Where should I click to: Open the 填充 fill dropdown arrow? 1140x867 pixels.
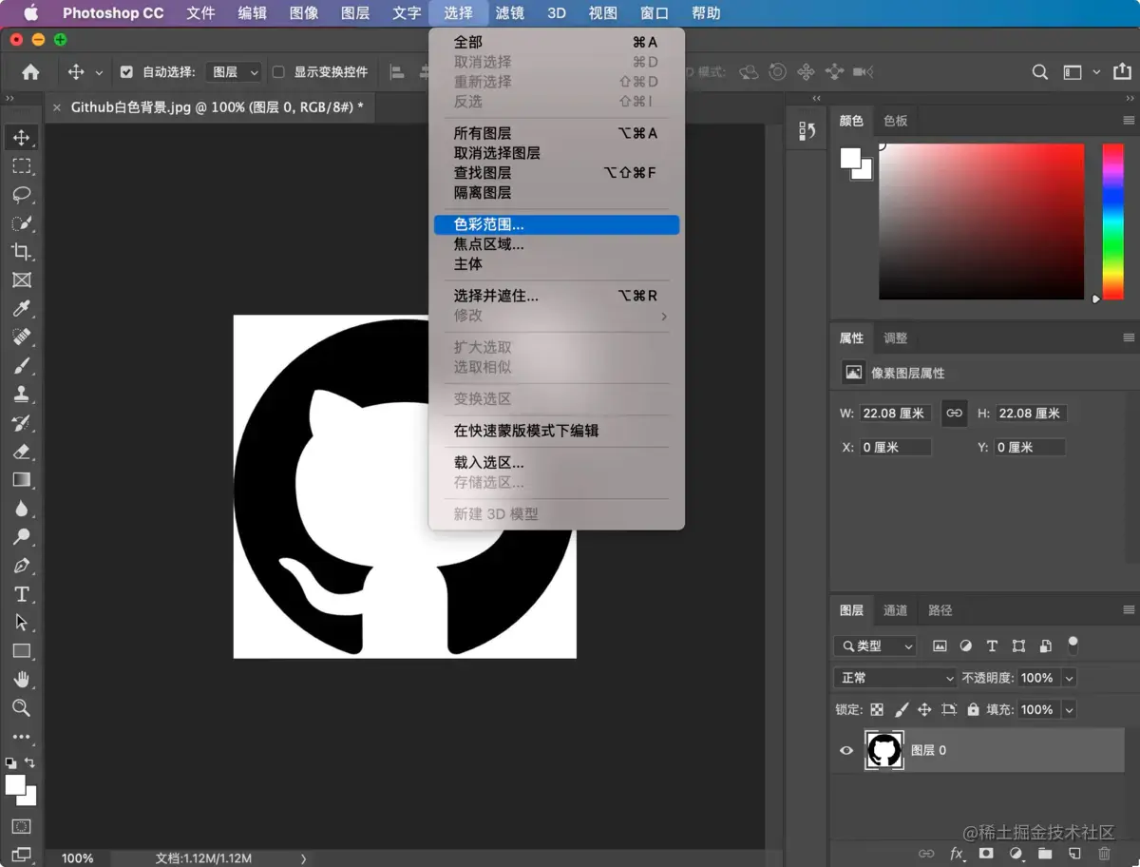coord(1069,710)
